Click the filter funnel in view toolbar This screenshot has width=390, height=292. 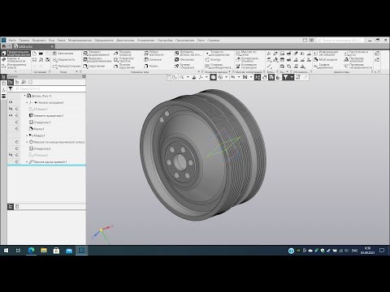(x=285, y=77)
